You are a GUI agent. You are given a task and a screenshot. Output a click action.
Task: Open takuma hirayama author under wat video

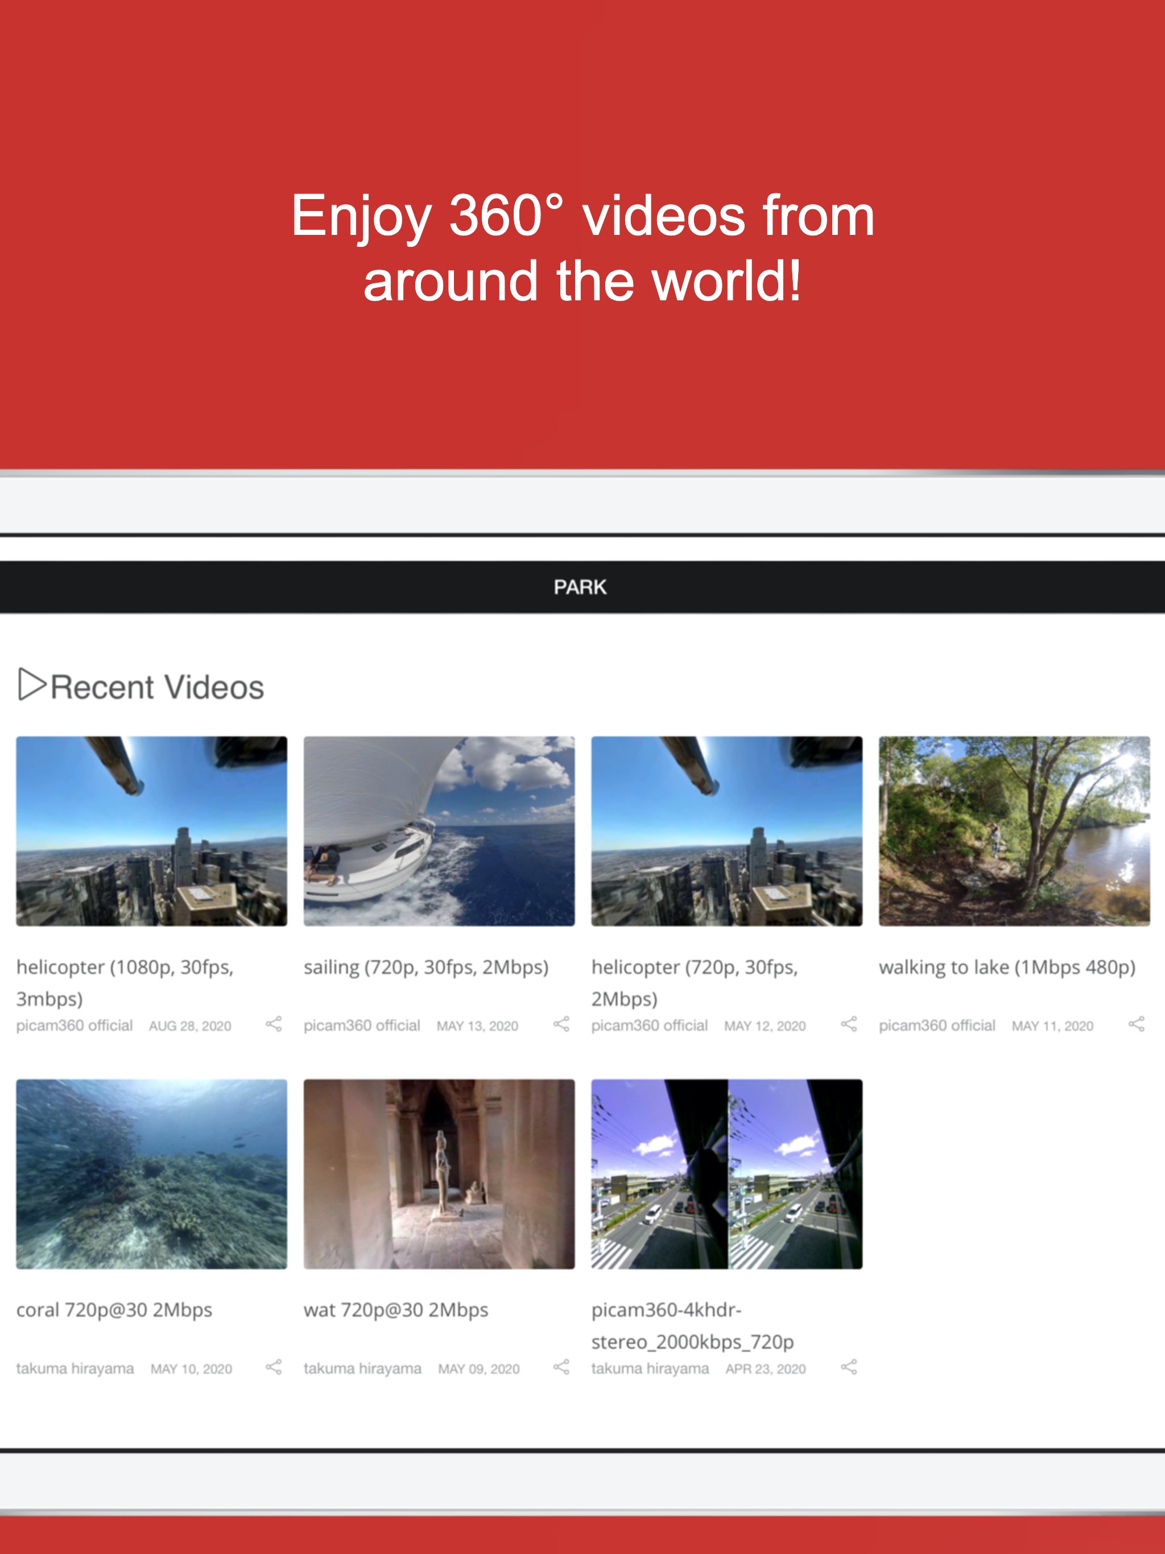click(362, 1369)
